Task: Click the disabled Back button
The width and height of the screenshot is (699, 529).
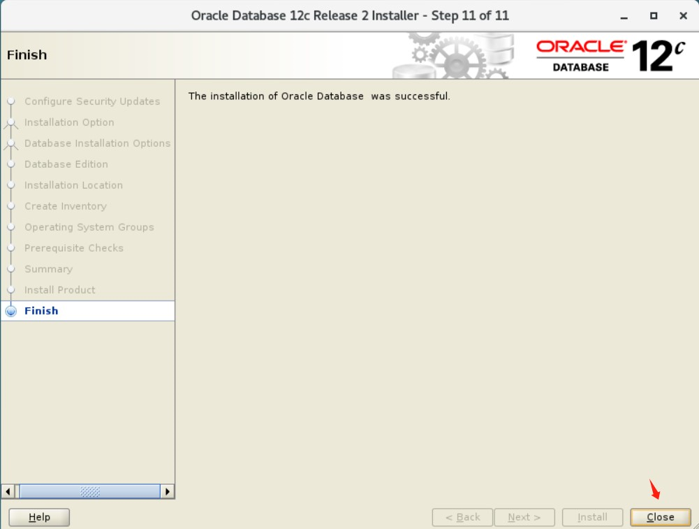Action: click(462, 517)
